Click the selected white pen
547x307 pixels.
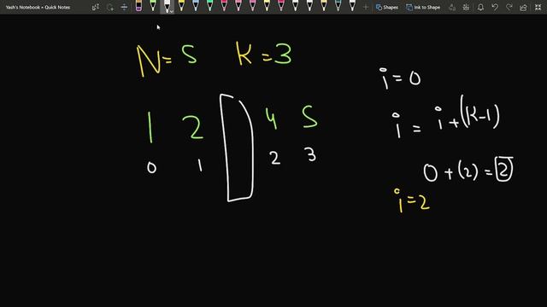[x=167, y=6]
